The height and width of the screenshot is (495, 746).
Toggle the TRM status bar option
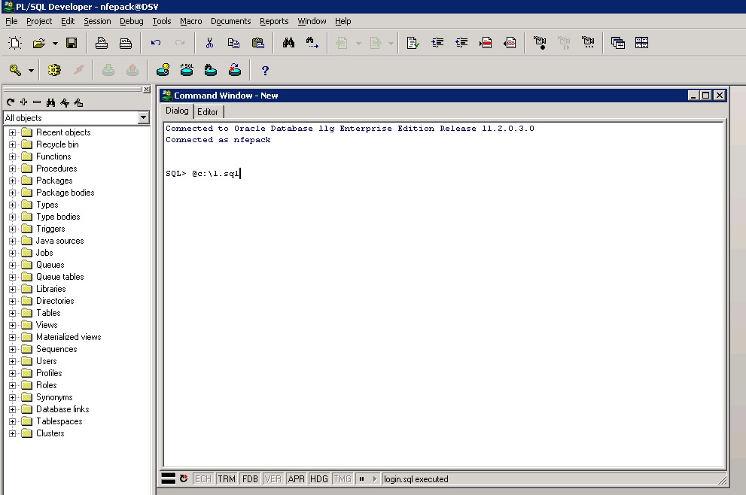point(227,478)
